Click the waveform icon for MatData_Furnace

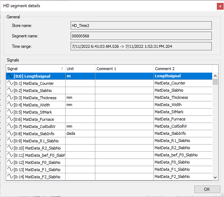point(10,119)
